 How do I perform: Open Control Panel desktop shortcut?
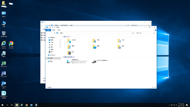coord(4,14)
